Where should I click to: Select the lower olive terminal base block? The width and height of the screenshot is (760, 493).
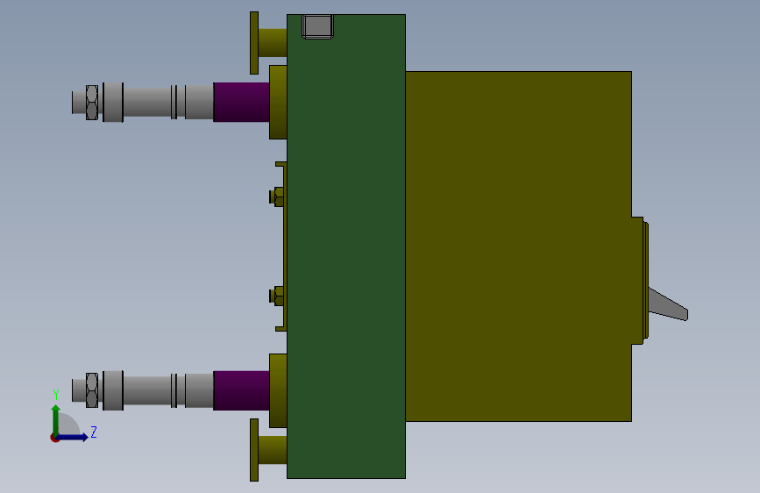click(278, 390)
